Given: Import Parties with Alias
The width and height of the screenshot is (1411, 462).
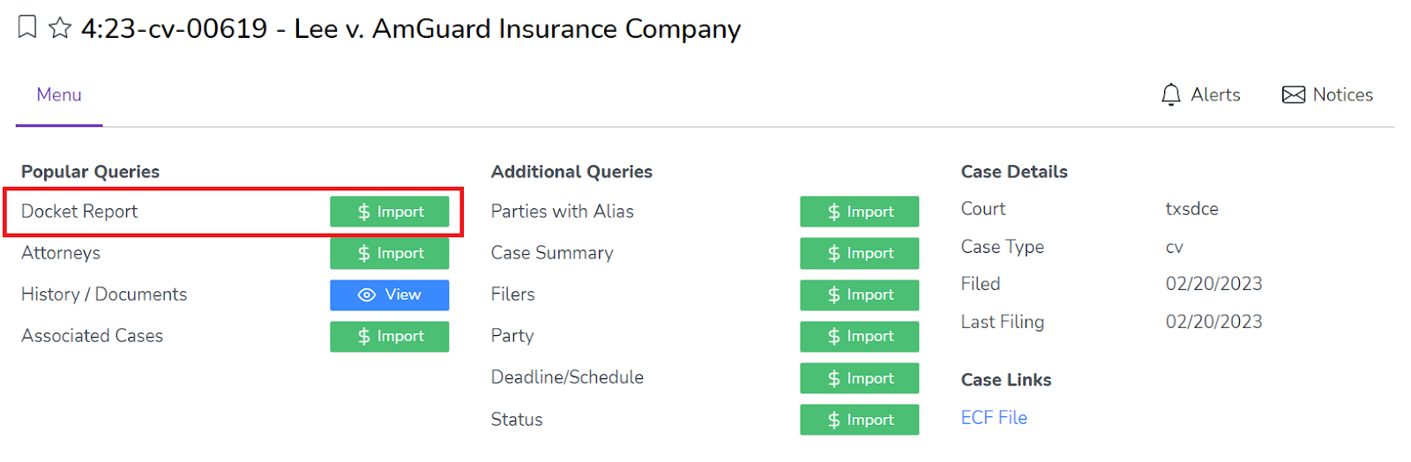Looking at the screenshot, I should coord(859,212).
